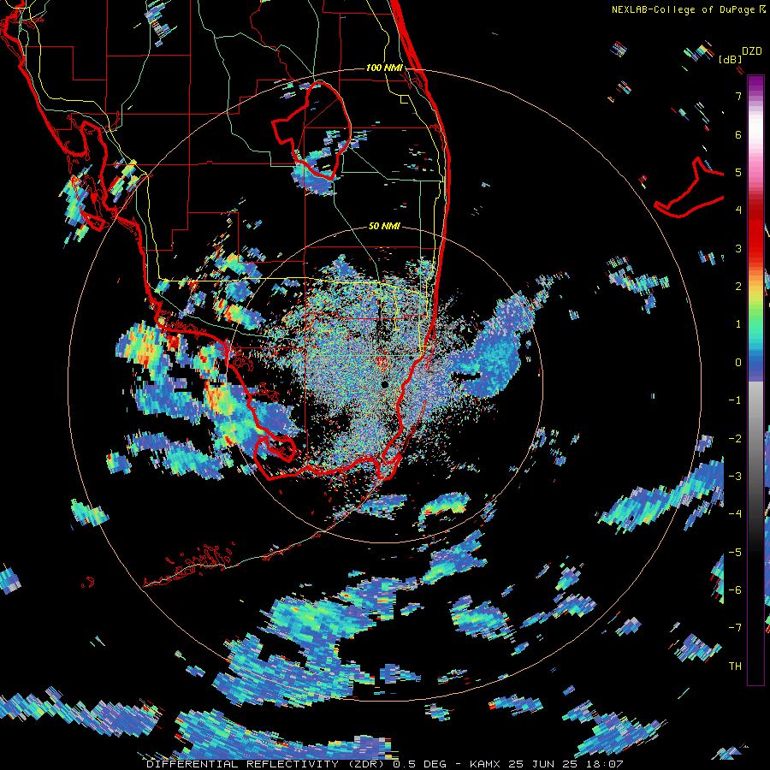Click the DZD label above the color scale

pyautogui.click(x=751, y=51)
